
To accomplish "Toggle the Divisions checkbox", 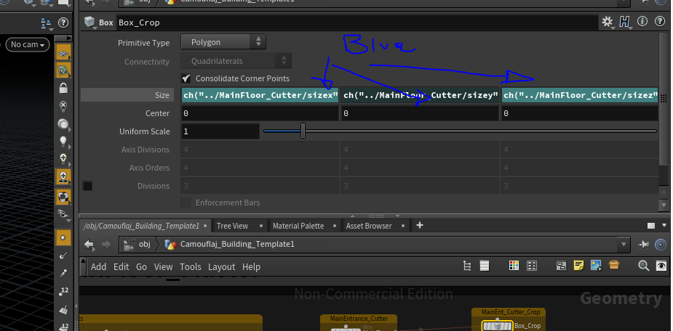I will pos(87,186).
